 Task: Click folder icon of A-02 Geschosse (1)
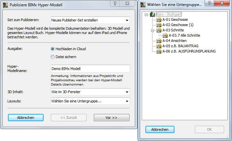point(159,25)
